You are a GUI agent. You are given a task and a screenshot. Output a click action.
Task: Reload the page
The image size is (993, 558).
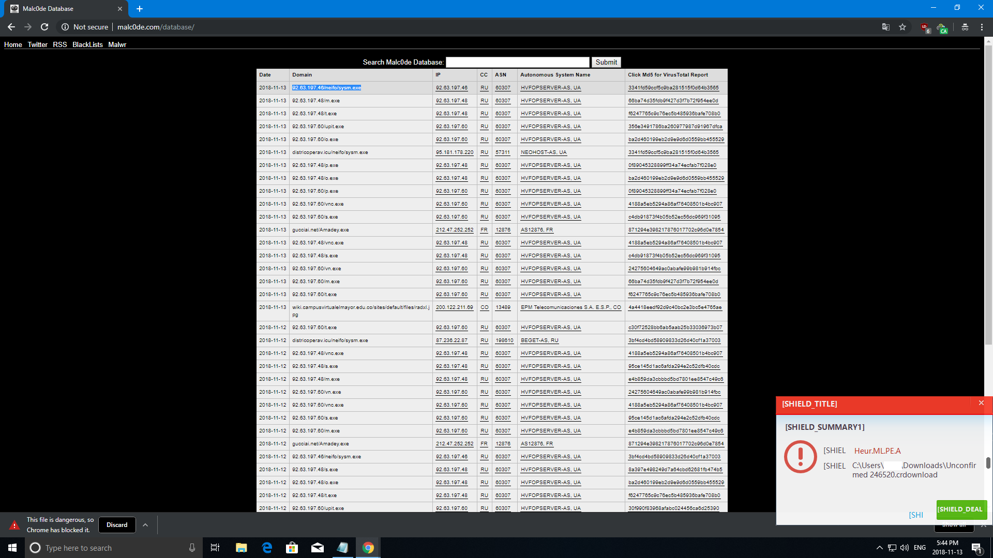[44, 27]
